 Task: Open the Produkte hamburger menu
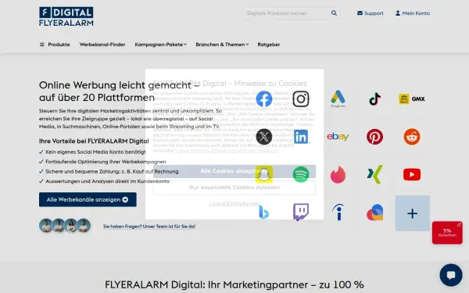[42, 45]
